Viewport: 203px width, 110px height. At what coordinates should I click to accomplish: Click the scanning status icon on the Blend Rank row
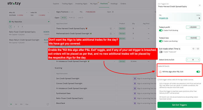tap(135, 103)
